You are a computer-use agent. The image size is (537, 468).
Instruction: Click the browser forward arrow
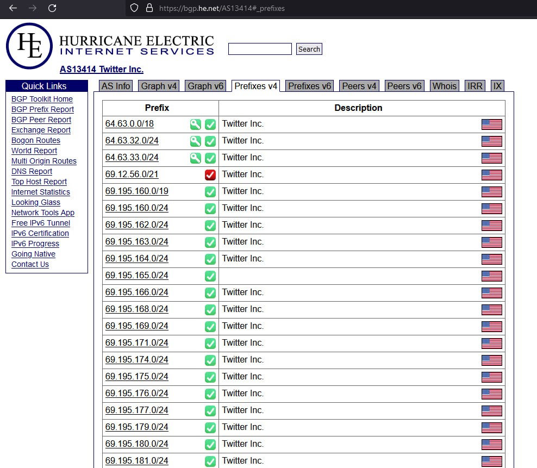pyautogui.click(x=33, y=8)
